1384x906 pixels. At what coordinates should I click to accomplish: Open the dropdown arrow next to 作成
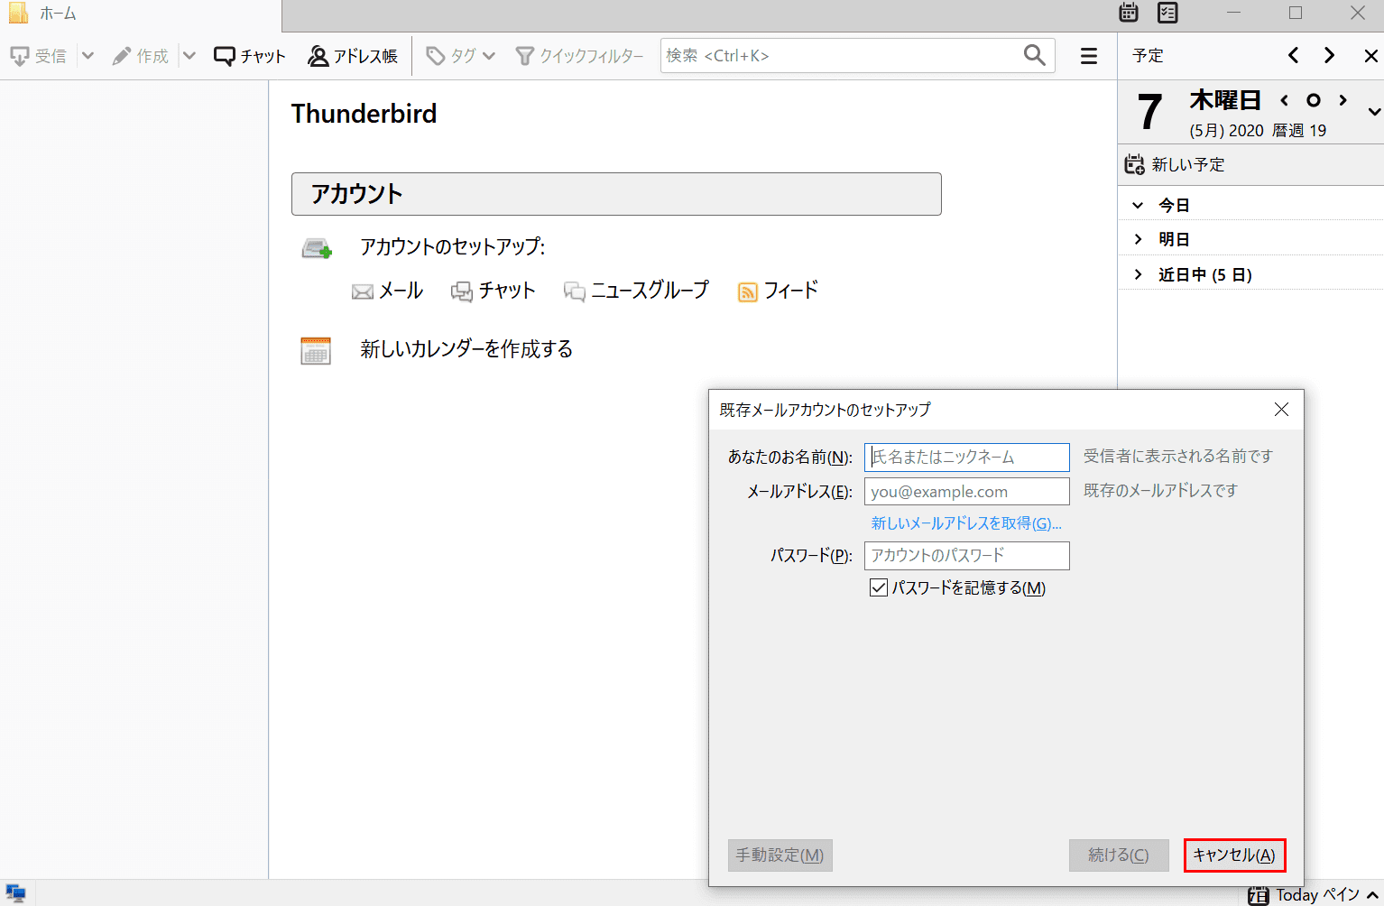(x=189, y=56)
